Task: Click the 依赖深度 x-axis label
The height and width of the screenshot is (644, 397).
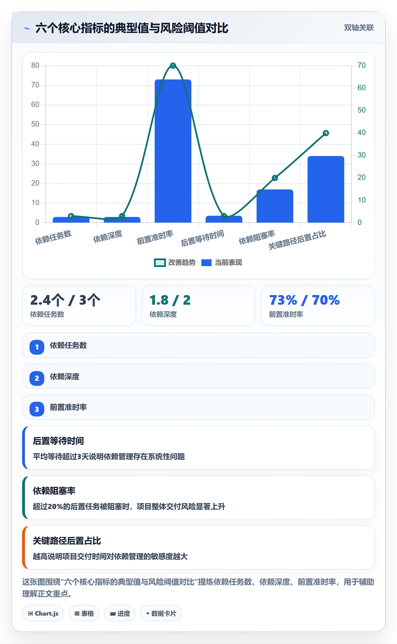Action: point(108,236)
